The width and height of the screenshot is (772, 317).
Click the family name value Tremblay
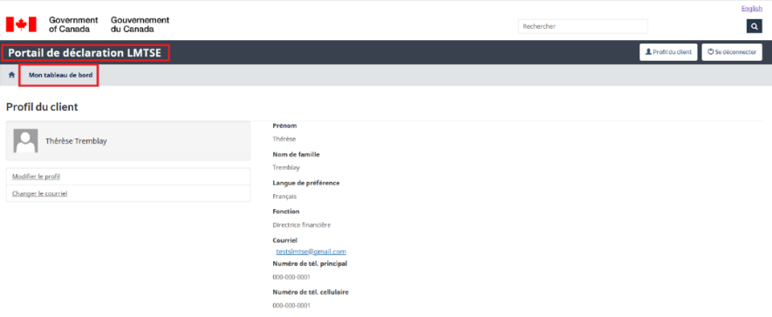click(286, 167)
